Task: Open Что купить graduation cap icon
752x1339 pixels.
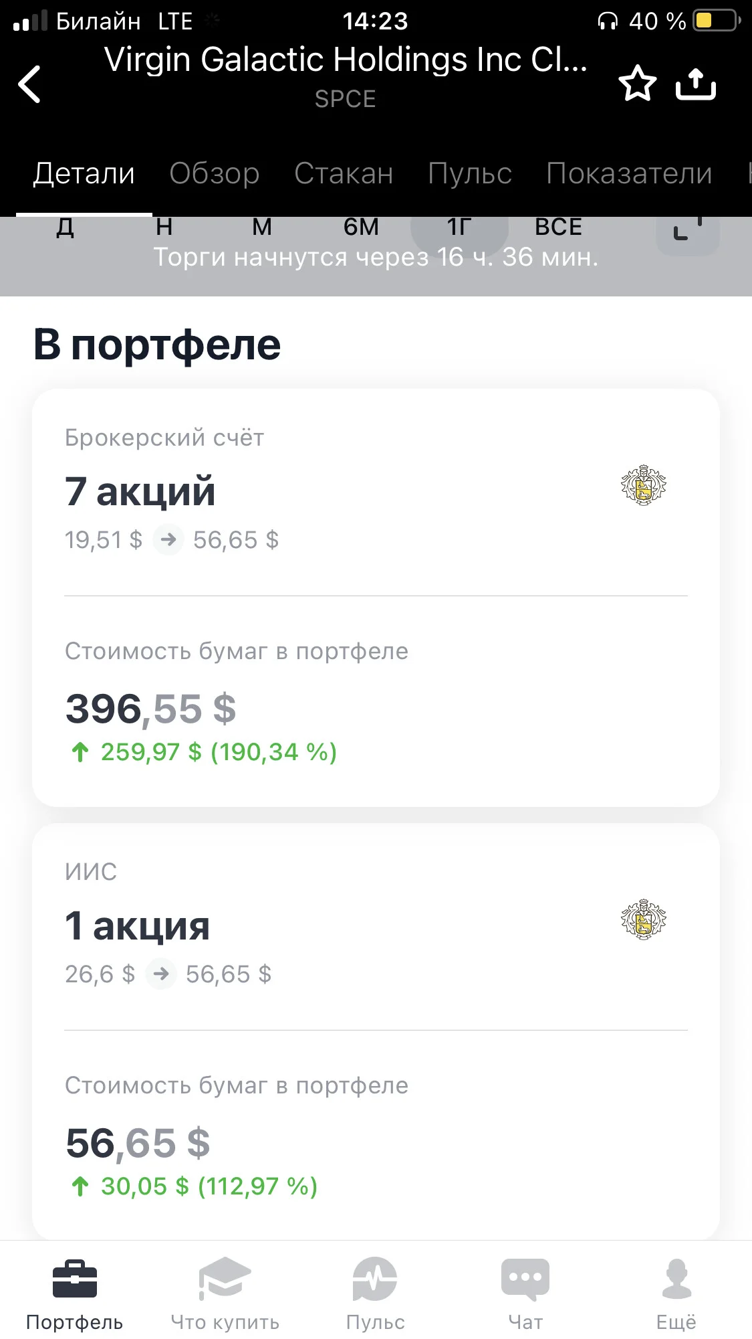Action: tap(225, 1279)
